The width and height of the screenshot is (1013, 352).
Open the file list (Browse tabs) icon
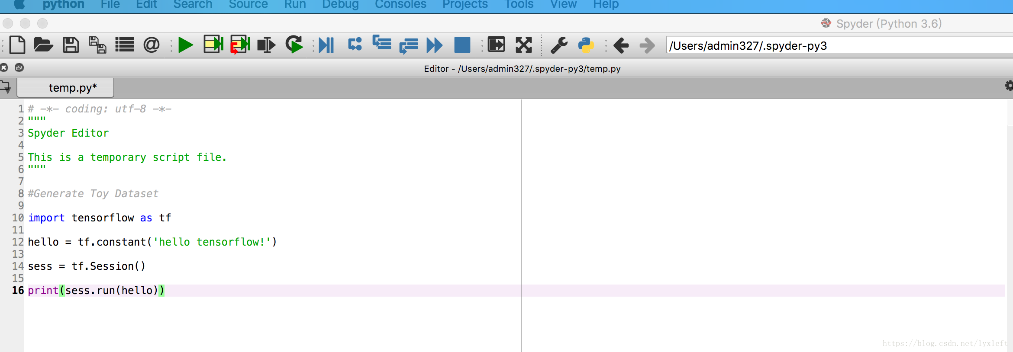(125, 45)
